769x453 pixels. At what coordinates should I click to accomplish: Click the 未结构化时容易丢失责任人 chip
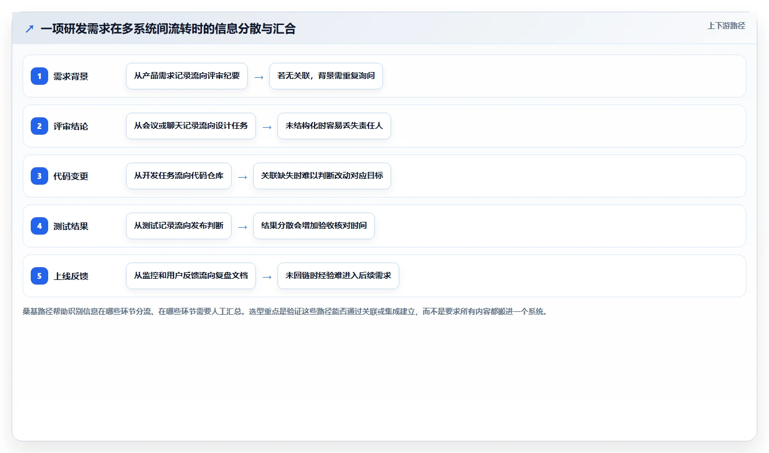pyautogui.click(x=334, y=126)
